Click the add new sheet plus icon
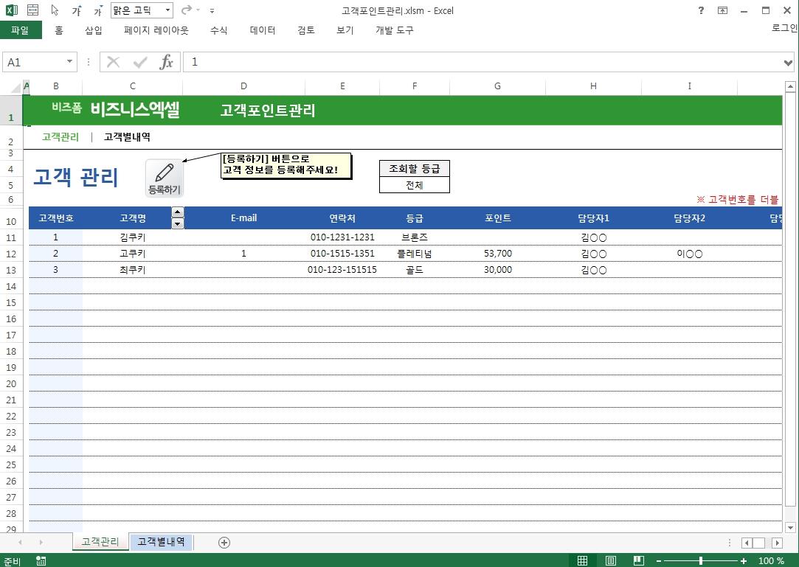This screenshot has height=567, width=799. [224, 543]
